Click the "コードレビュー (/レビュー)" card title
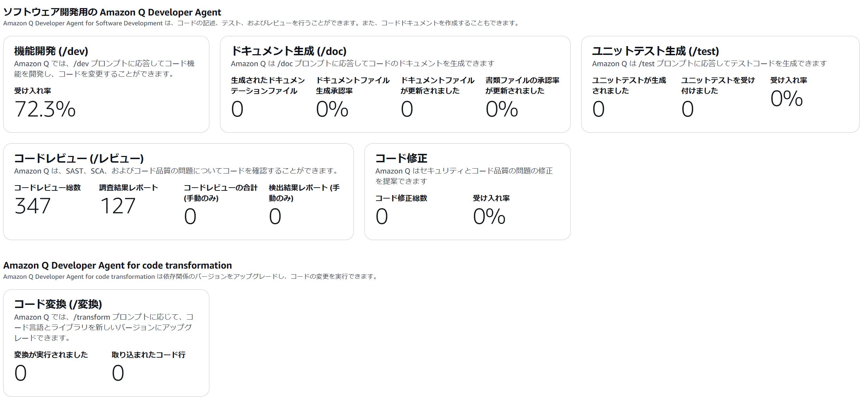The image size is (860, 402). 79,158
